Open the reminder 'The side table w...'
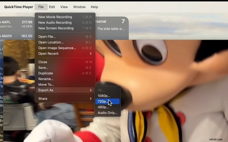The height and width of the screenshot is (142, 228). click(111, 29)
